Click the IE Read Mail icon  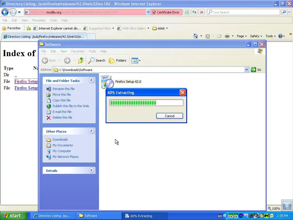pos(219,36)
